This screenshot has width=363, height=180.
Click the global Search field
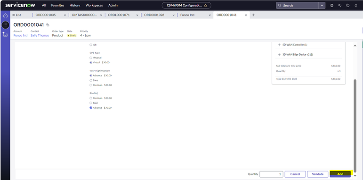(298, 6)
